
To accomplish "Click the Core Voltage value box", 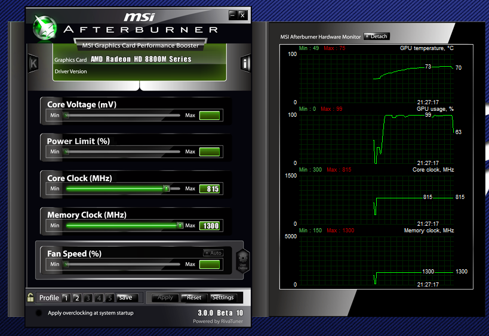I will tap(210, 116).
